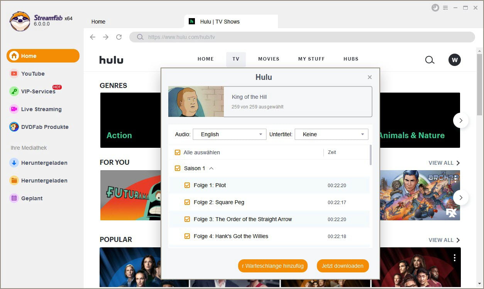Open the Untertitel dropdown

332,134
